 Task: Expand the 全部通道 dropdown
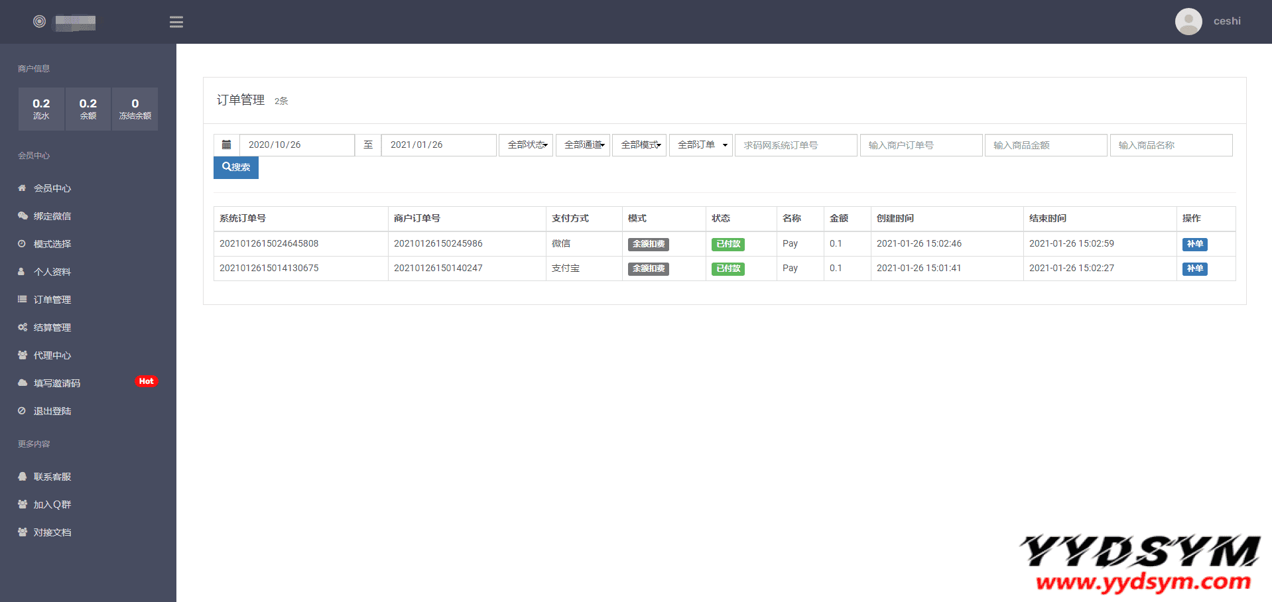(583, 145)
